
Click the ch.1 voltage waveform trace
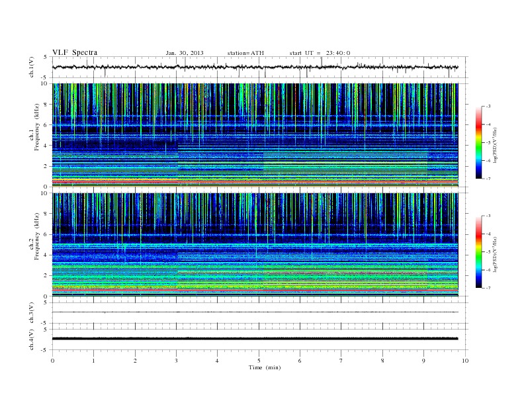pos(255,67)
